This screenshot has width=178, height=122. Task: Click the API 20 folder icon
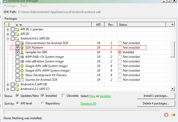(17, 34)
